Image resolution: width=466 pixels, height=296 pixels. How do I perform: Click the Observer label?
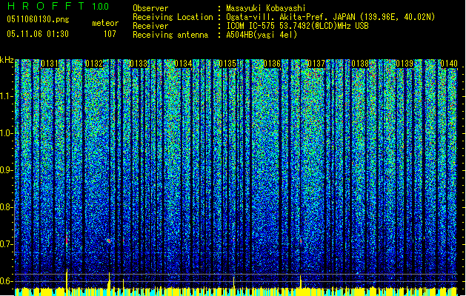pyautogui.click(x=150, y=8)
